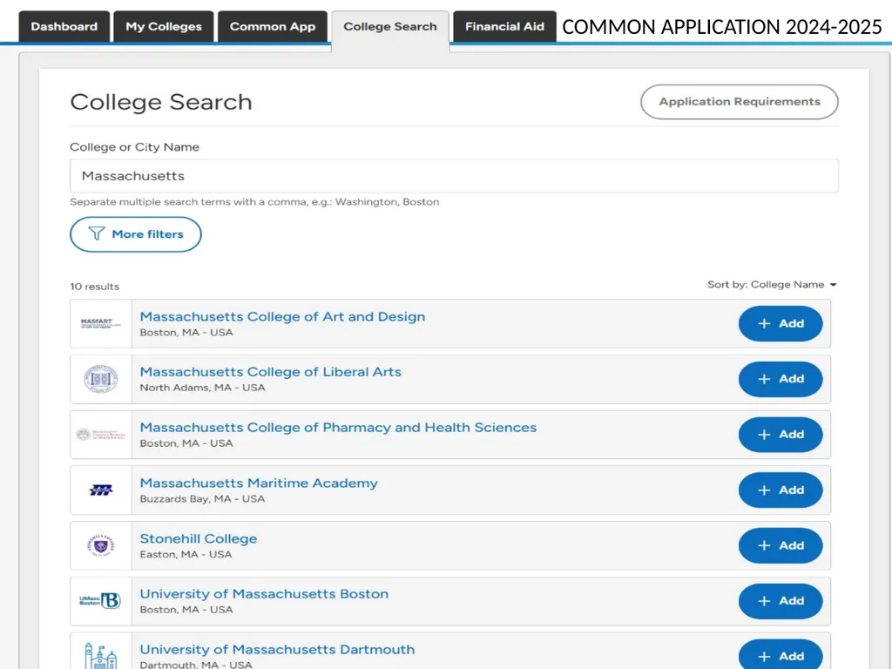This screenshot has height=669, width=892.
Task: Click 'Easton, MA - USA' location text
Action: click(x=186, y=555)
